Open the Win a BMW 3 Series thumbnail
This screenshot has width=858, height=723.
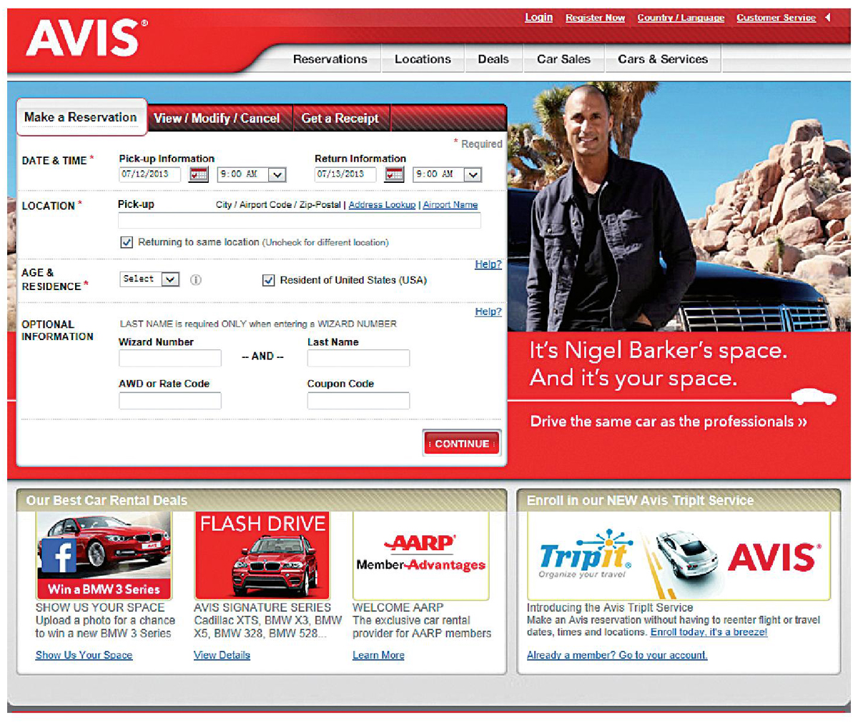(x=104, y=556)
